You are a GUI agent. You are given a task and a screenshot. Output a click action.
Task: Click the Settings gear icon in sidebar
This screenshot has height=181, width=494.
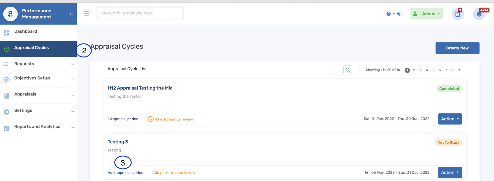coord(7,112)
